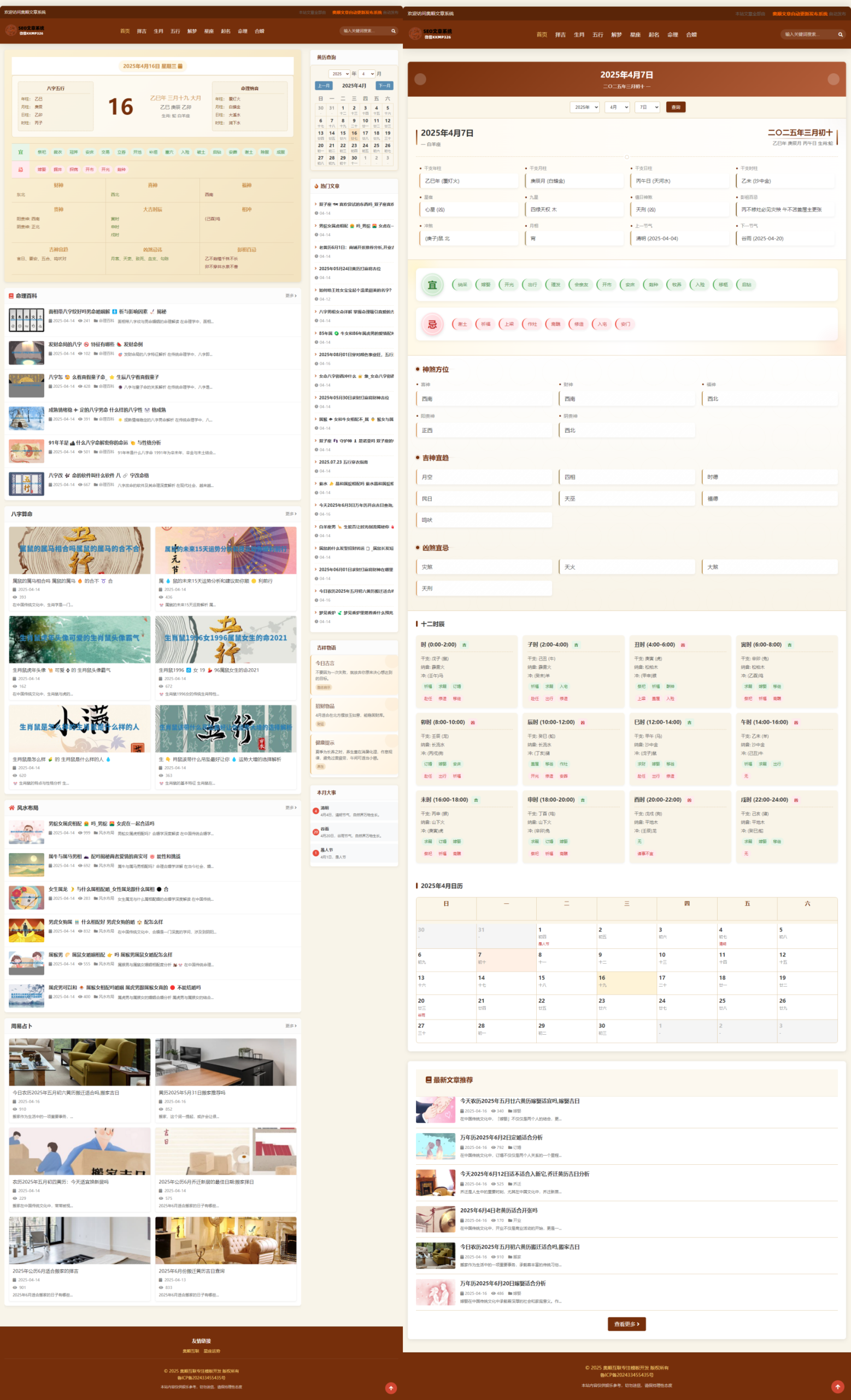Open the 7日 day dropdown
This screenshot has height=1400, width=851.
tap(647, 107)
